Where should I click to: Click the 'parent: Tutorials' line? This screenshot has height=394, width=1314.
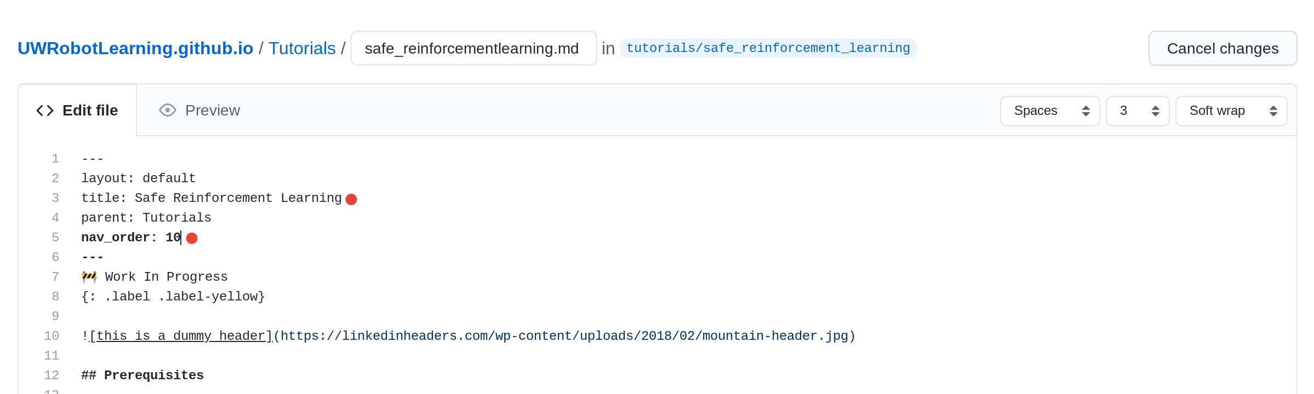click(x=146, y=218)
